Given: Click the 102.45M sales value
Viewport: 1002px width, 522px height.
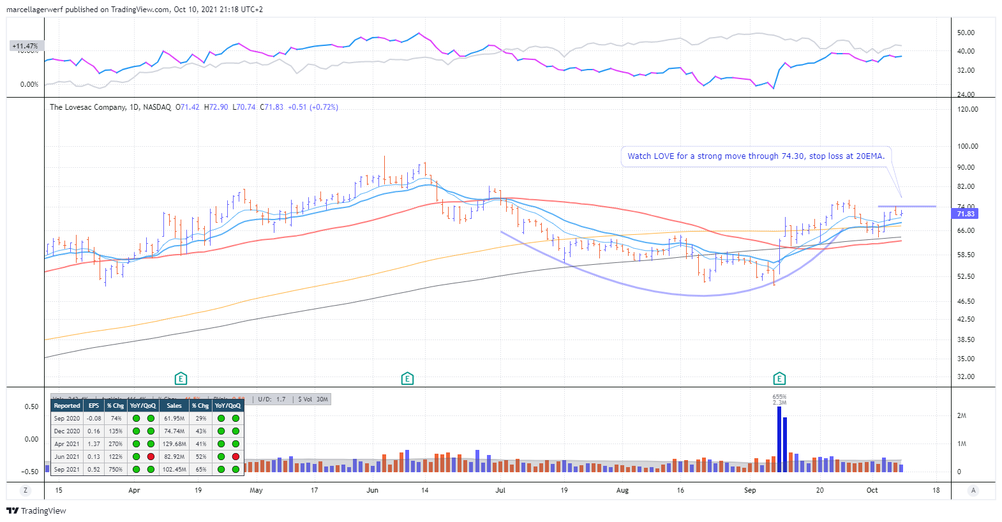Looking at the screenshot, I should pyautogui.click(x=174, y=470).
